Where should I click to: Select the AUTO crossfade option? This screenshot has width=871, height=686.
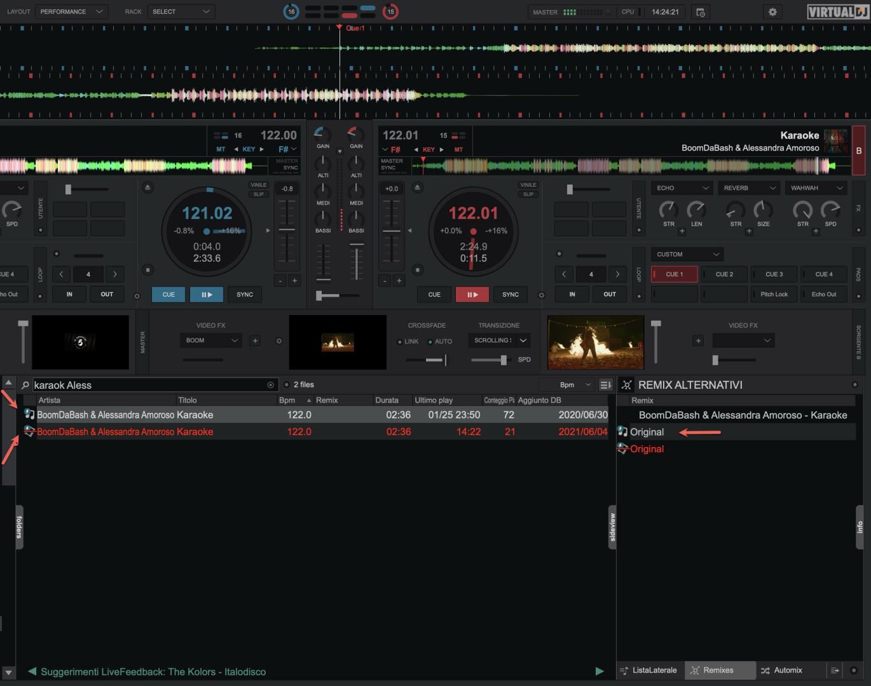[x=440, y=342]
